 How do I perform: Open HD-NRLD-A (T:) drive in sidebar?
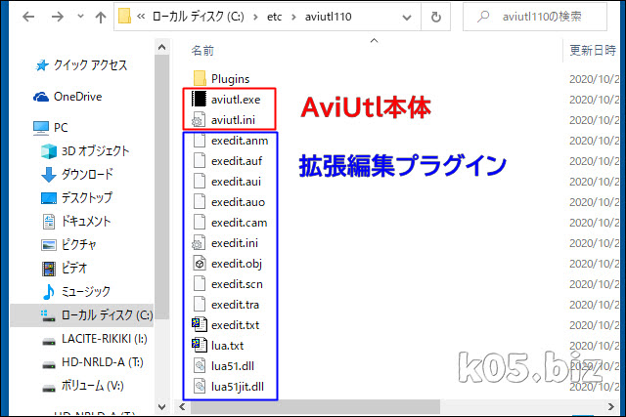tap(102, 362)
